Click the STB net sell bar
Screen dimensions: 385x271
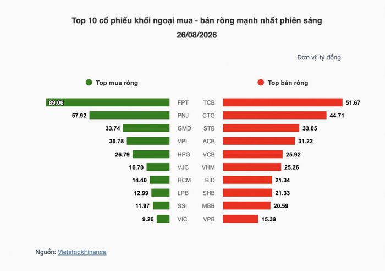pos(261,128)
